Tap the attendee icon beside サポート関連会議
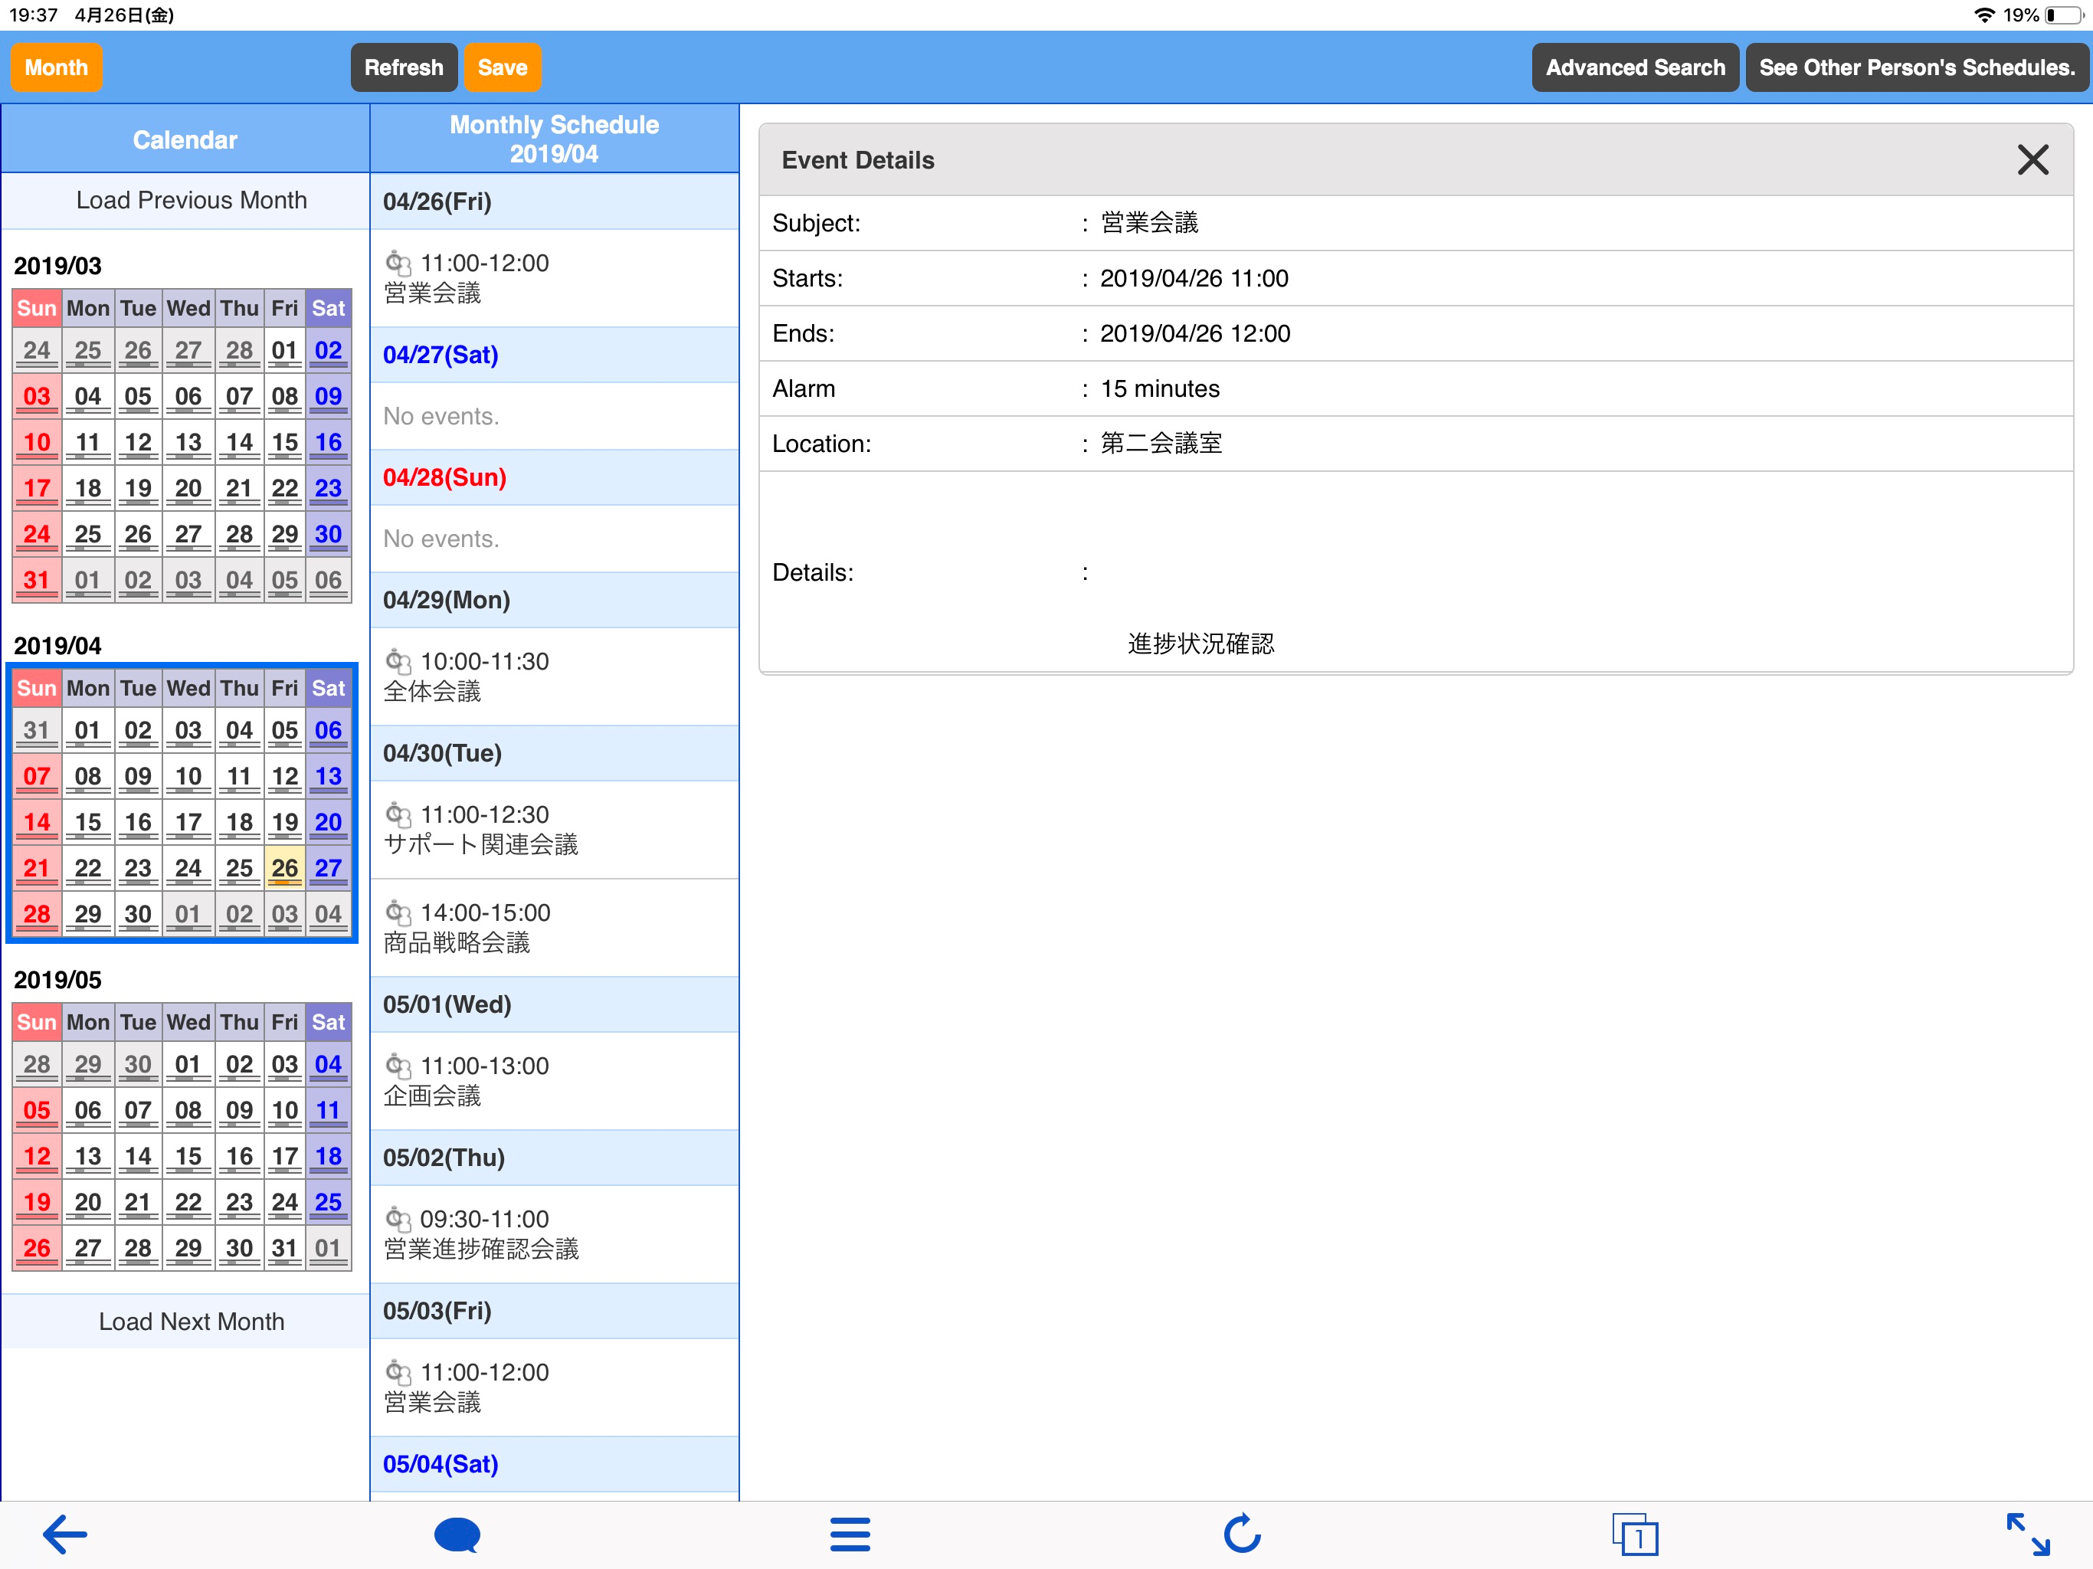The width and height of the screenshot is (2093, 1569). pos(398,817)
